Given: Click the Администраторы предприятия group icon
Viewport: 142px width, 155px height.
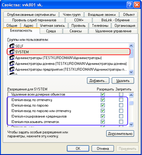Looking at the screenshot, I should pyautogui.click(x=12, y=69).
